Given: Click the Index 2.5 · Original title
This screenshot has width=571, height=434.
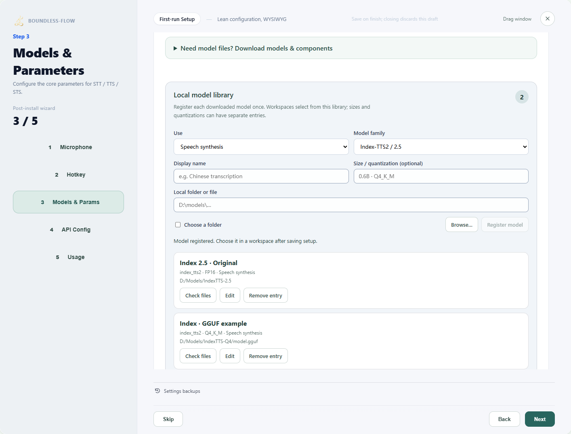Looking at the screenshot, I should click(208, 263).
